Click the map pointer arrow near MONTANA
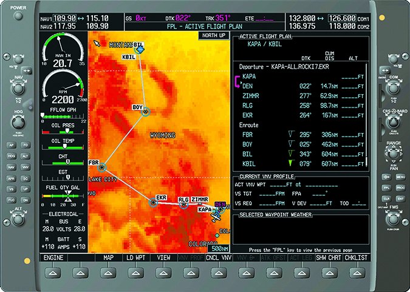This screenshot has height=292, width=410. click(x=97, y=43)
